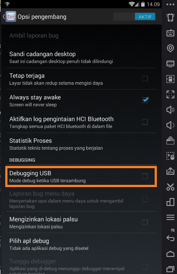Click the volume down speaker icon

pos(170,125)
